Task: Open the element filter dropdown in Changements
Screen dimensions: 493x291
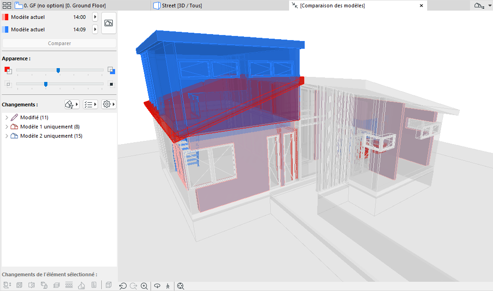Action: coord(72,104)
